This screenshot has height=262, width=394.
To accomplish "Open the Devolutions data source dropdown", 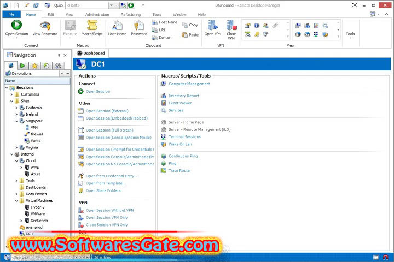I will pyautogui.click(x=62, y=74).
